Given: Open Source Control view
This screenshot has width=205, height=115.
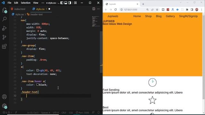Looking at the screenshot, I should (4, 37).
